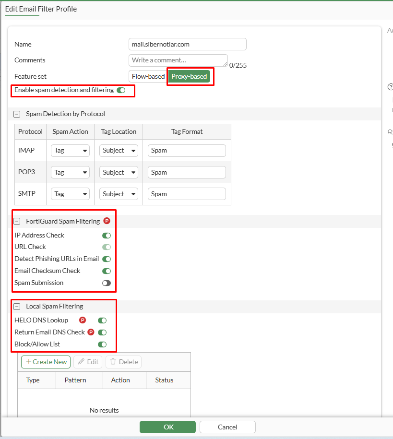Click Create New in Block/Allow List
The width and height of the screenshot is (393, 439).
(x=46, y=362)
